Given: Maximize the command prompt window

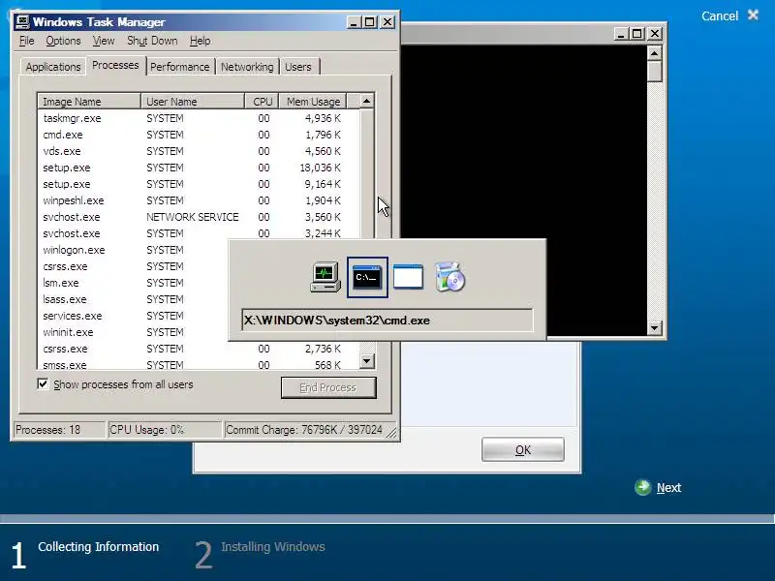Looking at the screenshot, I should click(x=637, y=34).
